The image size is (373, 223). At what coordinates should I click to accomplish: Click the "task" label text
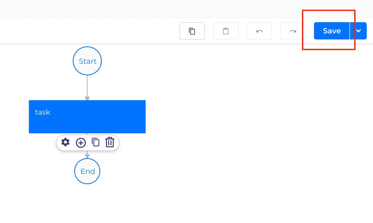click(42, 112)
